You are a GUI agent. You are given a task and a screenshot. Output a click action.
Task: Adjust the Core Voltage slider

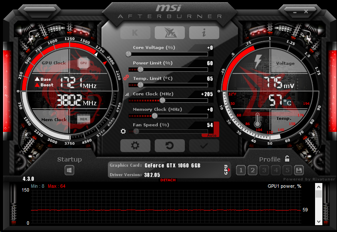click(x=129, y=54)
